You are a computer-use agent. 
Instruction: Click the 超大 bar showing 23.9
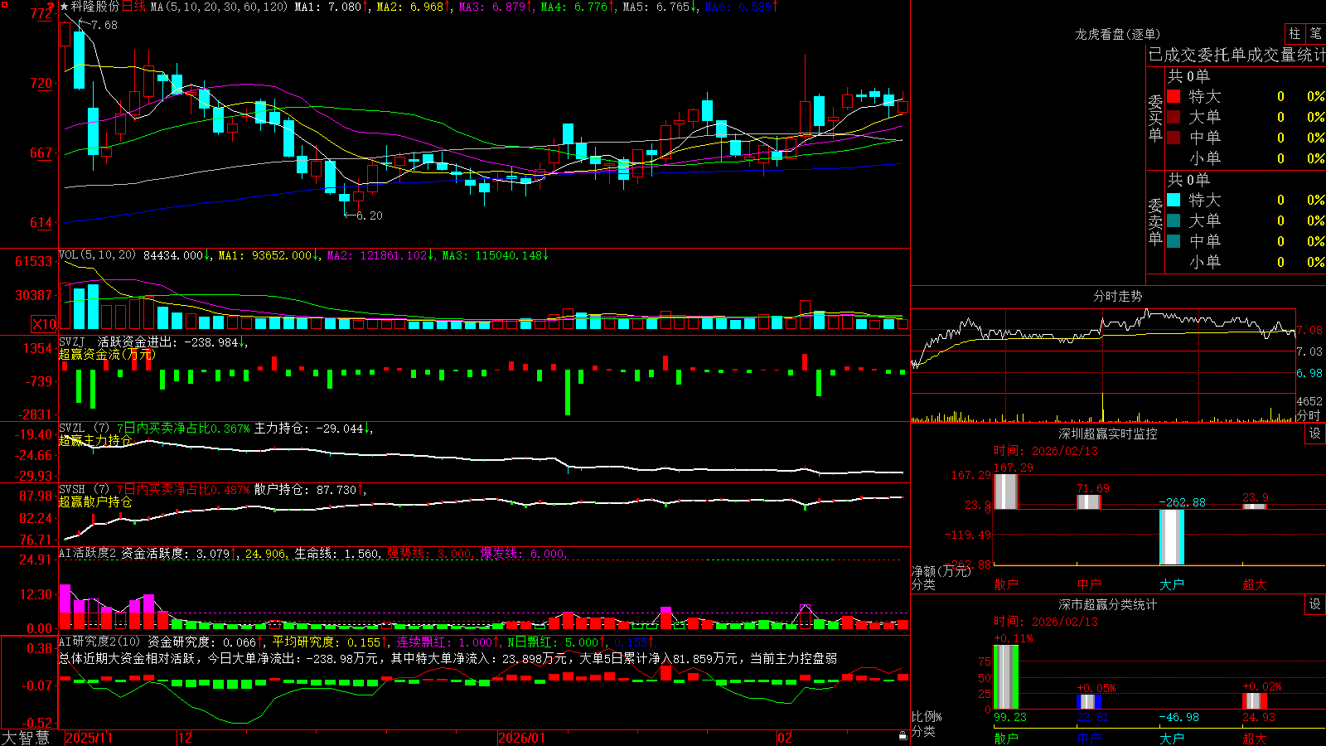tap(1254, 506)
